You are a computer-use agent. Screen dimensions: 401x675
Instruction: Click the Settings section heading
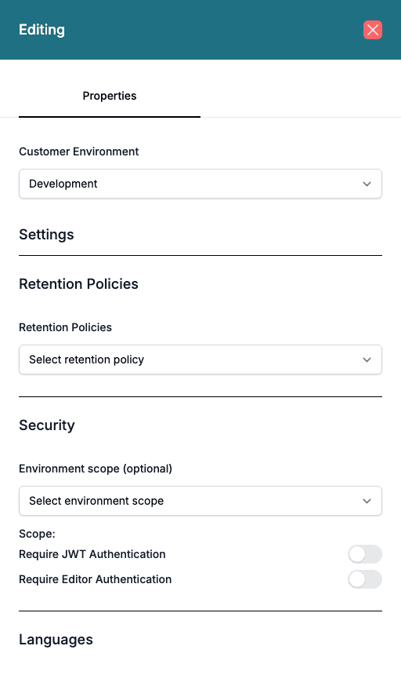[46, 235]
